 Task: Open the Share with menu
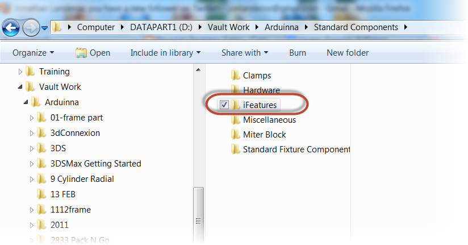(x=244, y=53)
